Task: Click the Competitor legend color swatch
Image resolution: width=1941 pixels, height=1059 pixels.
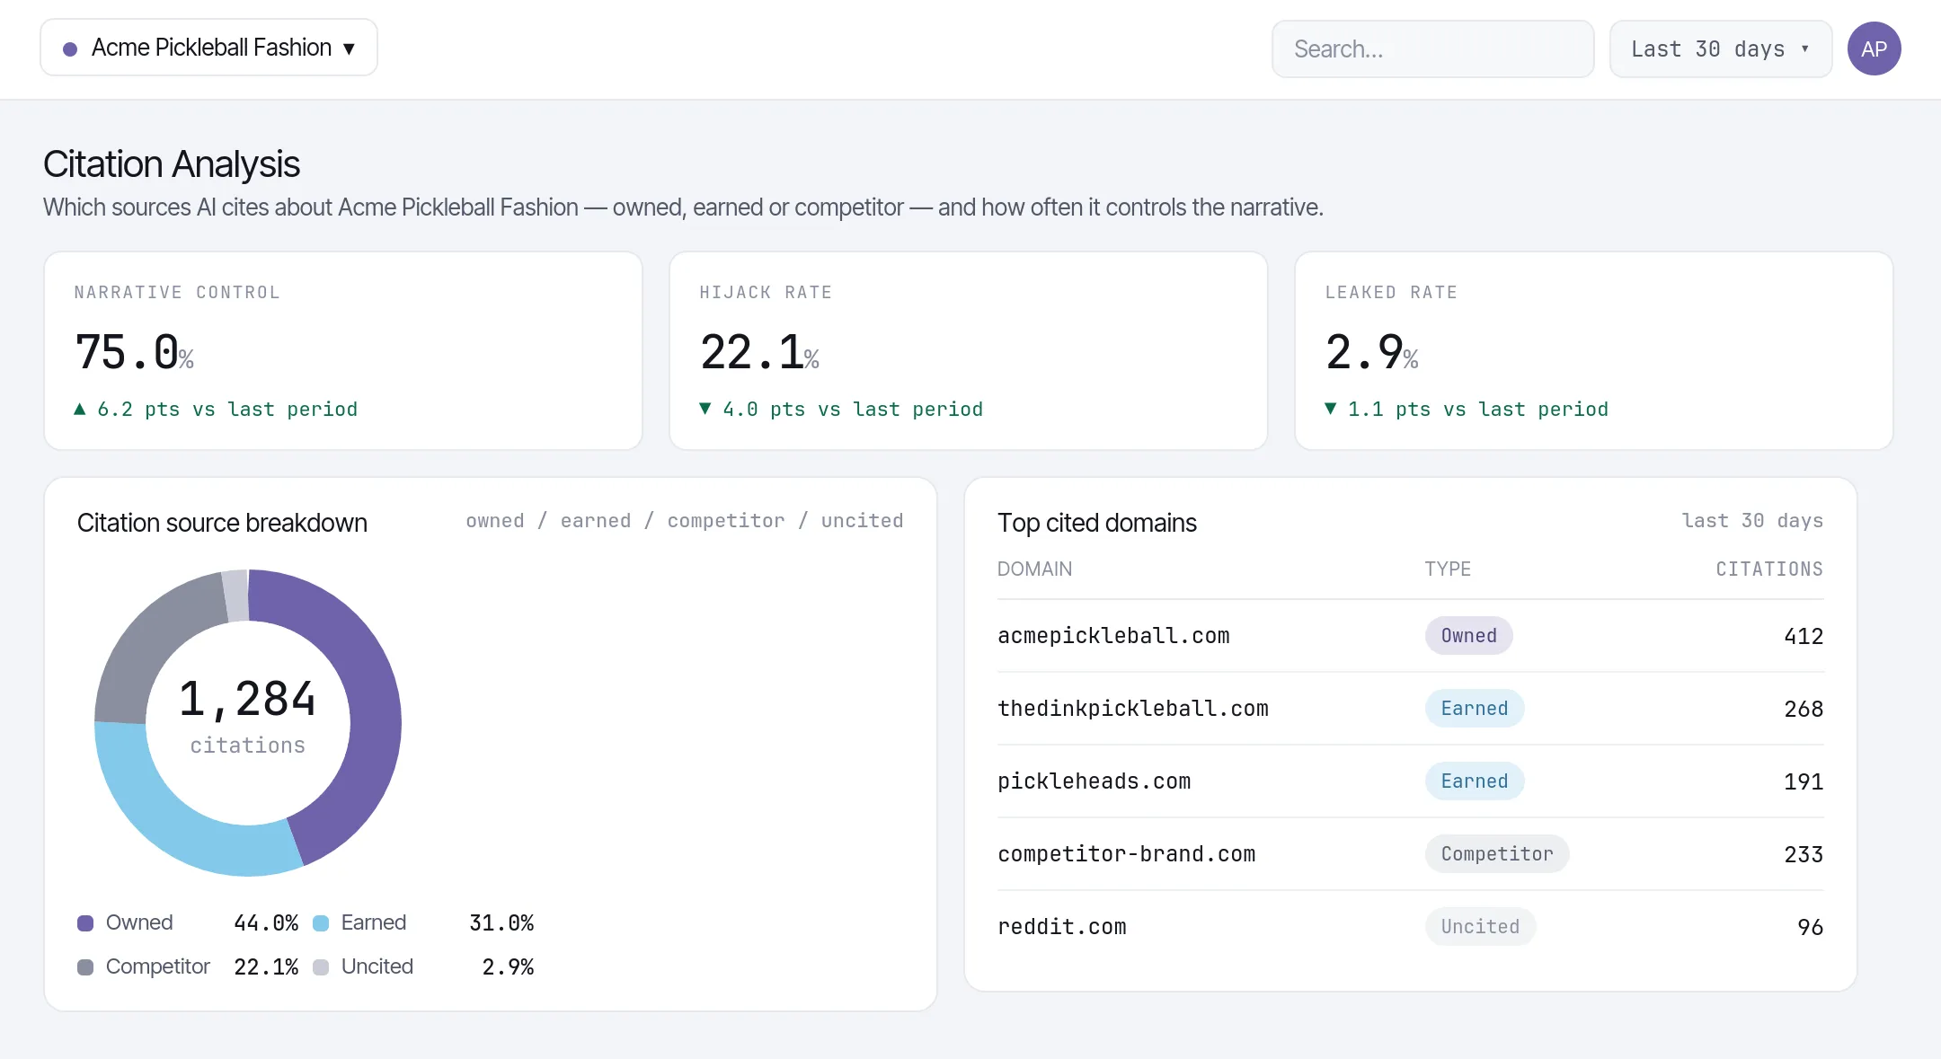Action: (x=85, y=967)
